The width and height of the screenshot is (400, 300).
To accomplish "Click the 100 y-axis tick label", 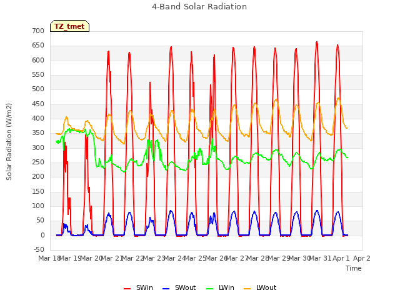I will click(x=38, y=206).
